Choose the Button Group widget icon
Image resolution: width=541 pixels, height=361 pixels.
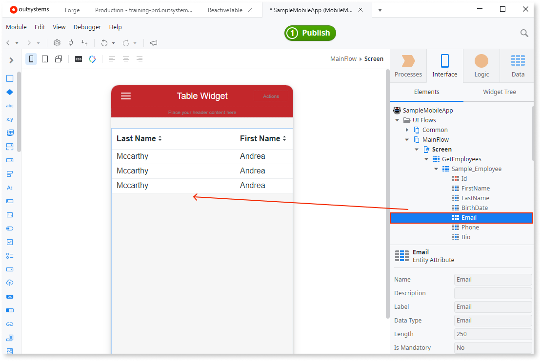point(10,310)
